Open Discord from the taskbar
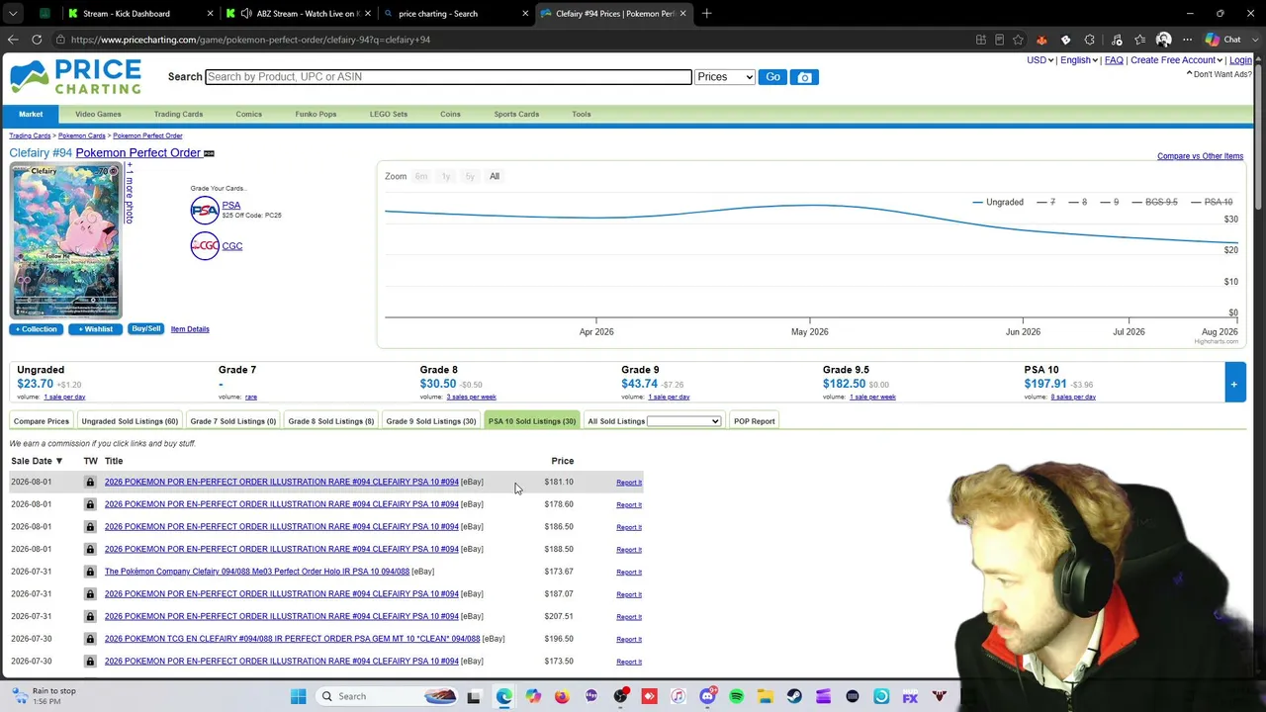 (x=707, y=696)
